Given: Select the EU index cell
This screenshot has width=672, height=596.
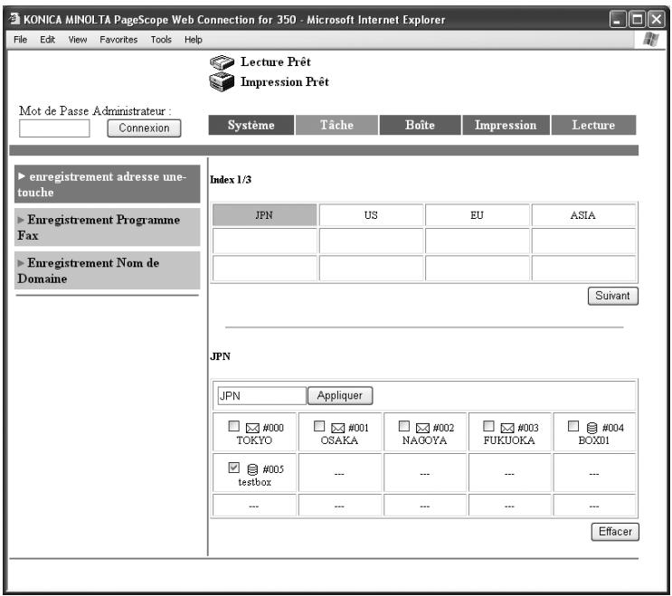Looking at the screenshot, I should (x=477, y=215).
